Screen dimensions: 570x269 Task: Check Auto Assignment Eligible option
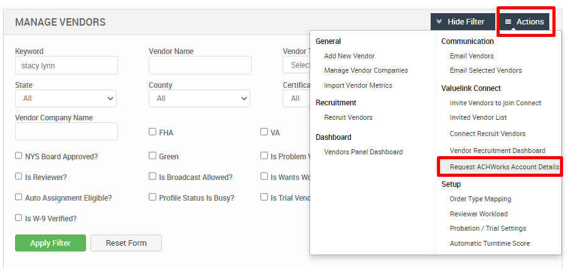pos(19,198)
